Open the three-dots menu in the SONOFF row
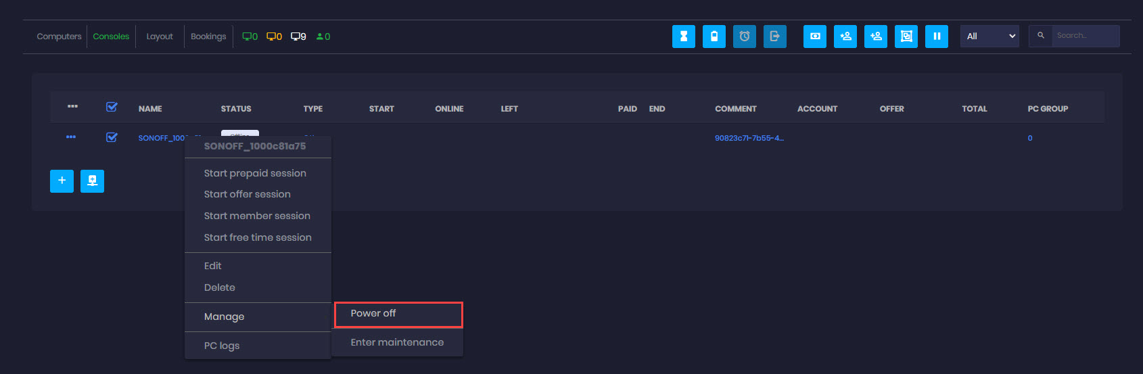1143x374 pixels. pos(71,137)
